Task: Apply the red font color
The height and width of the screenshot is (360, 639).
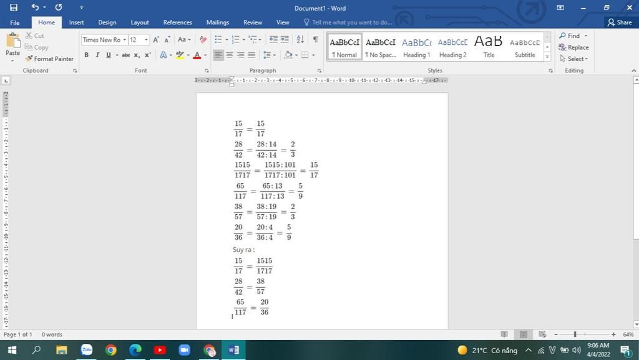Action: tap(197, 55)
